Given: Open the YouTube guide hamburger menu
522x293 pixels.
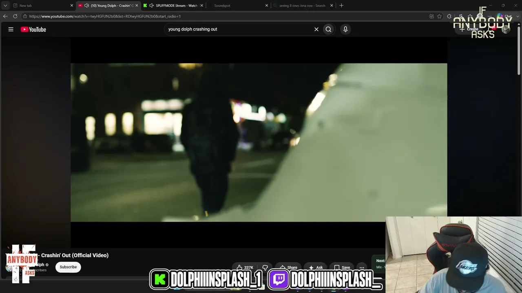Looking at the screenshot, I should coord(11,29).
